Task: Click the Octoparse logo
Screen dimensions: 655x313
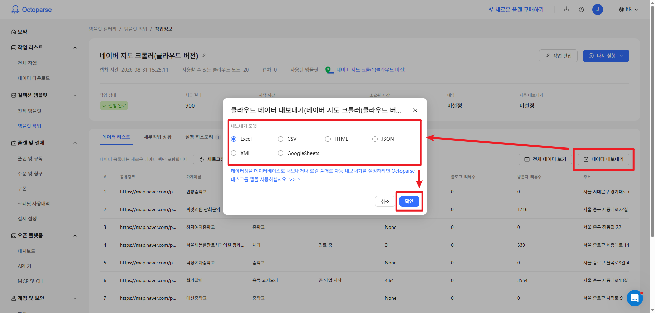Action: click(x=31, y=10)
